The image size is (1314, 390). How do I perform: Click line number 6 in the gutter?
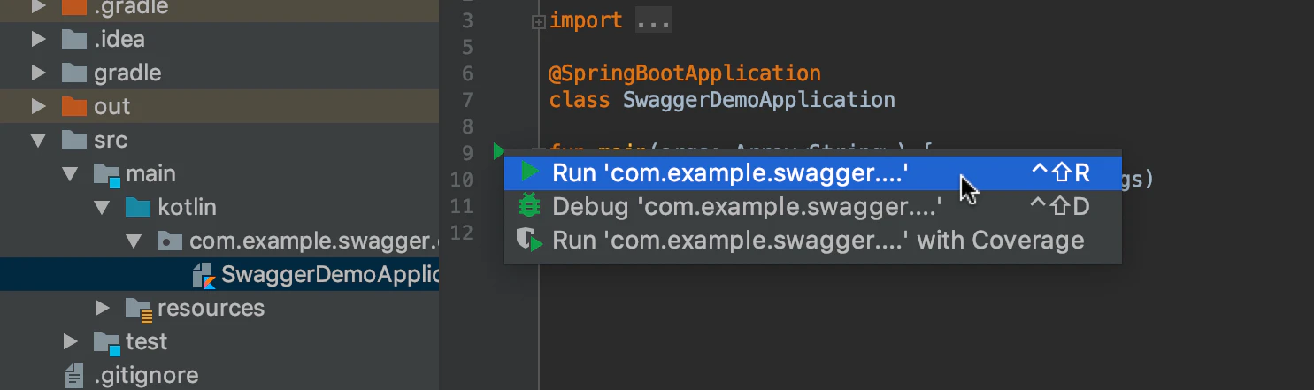point(466,73)
